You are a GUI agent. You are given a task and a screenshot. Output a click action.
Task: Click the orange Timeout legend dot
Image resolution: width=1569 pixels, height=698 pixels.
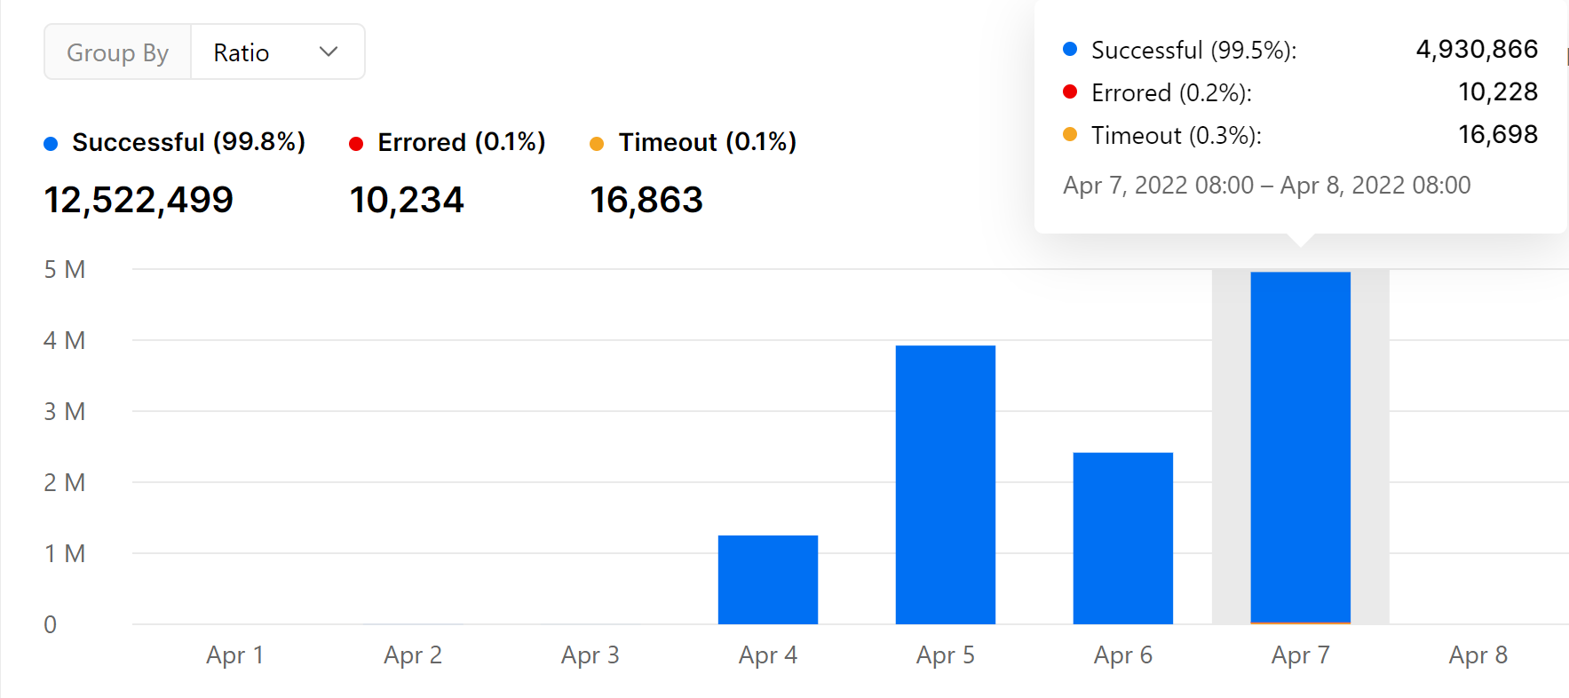coord(597,144)
